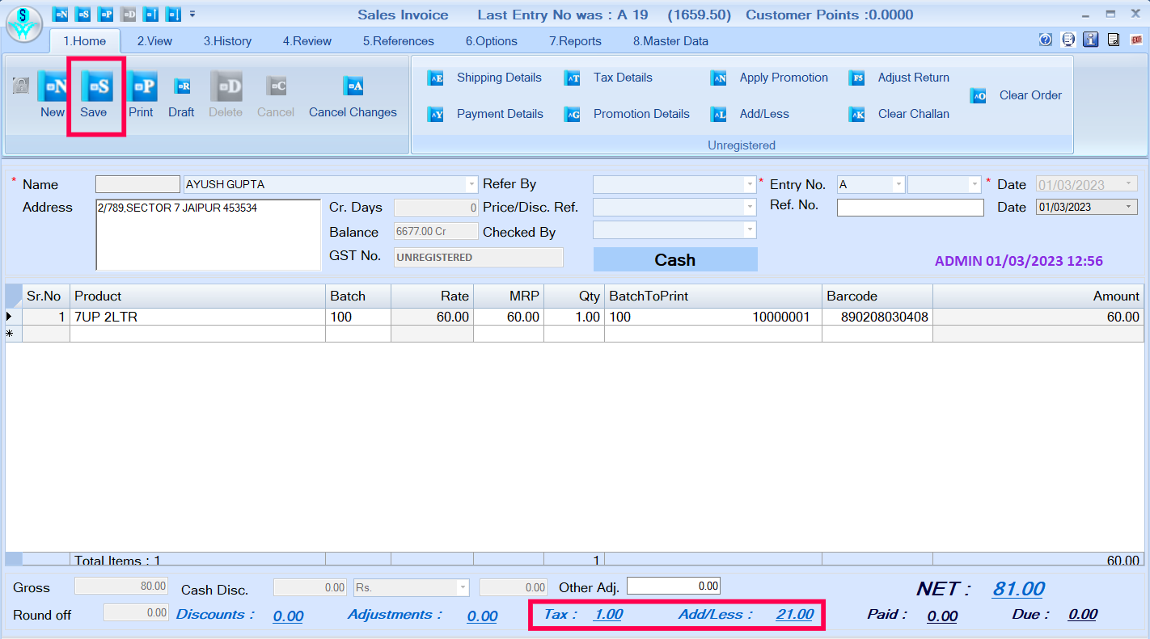
Task: Click the Cancel icon in the ribbon
Action: [x=277, y=86]
